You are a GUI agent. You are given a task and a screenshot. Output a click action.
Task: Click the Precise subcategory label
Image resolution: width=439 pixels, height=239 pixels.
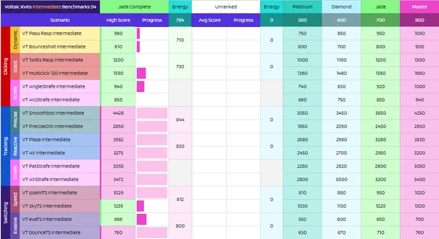(15, 120)
